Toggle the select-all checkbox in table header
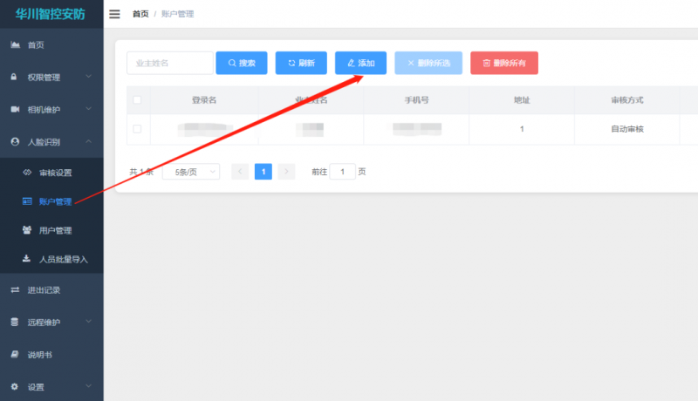 pos(137,100)
